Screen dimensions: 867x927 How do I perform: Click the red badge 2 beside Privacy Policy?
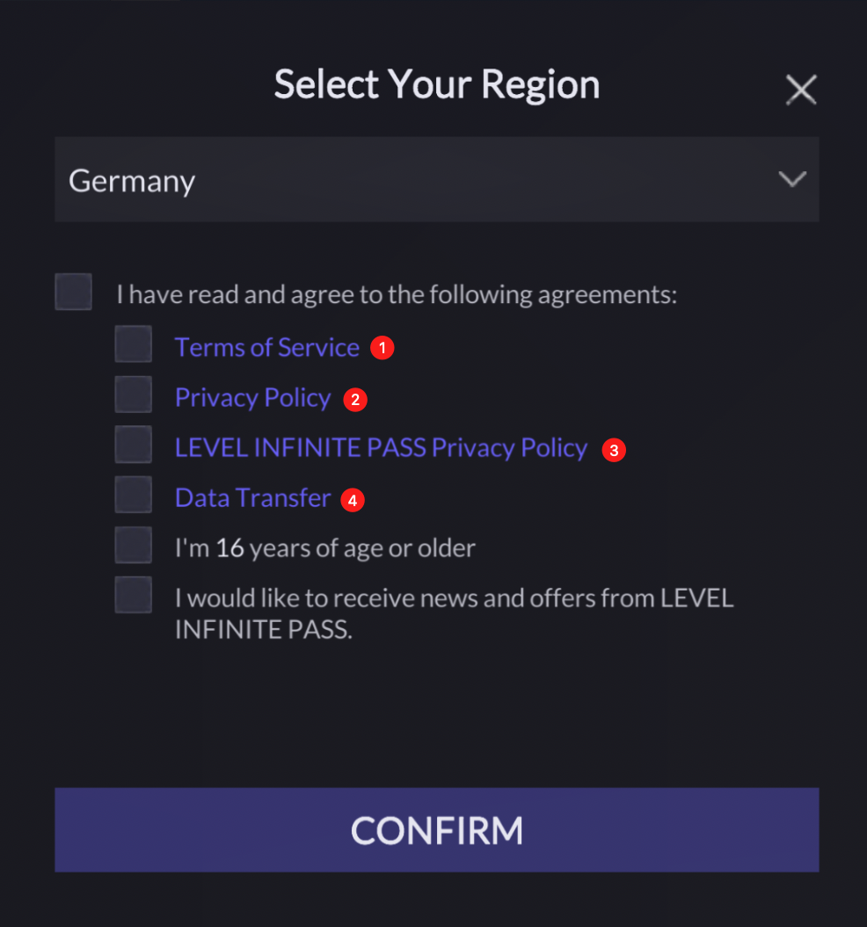tap(354, 399)
